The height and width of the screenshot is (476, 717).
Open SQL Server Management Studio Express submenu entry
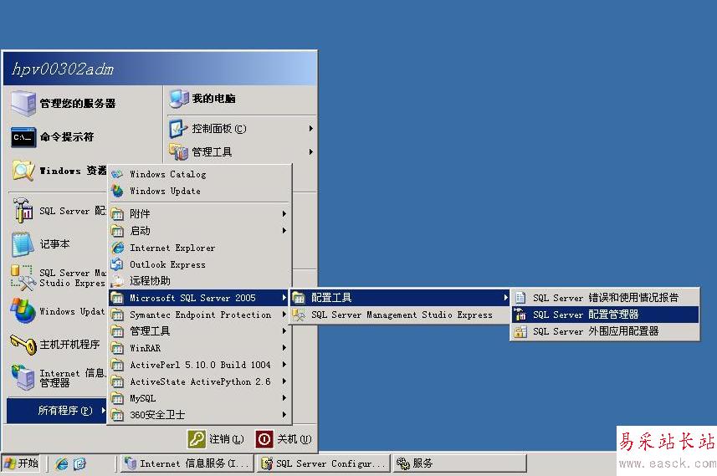click(400, 315)
